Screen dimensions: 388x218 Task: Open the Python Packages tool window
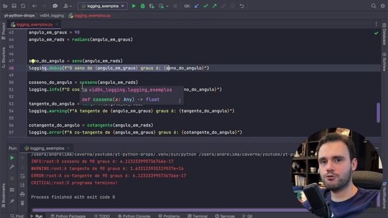[68, 216]
